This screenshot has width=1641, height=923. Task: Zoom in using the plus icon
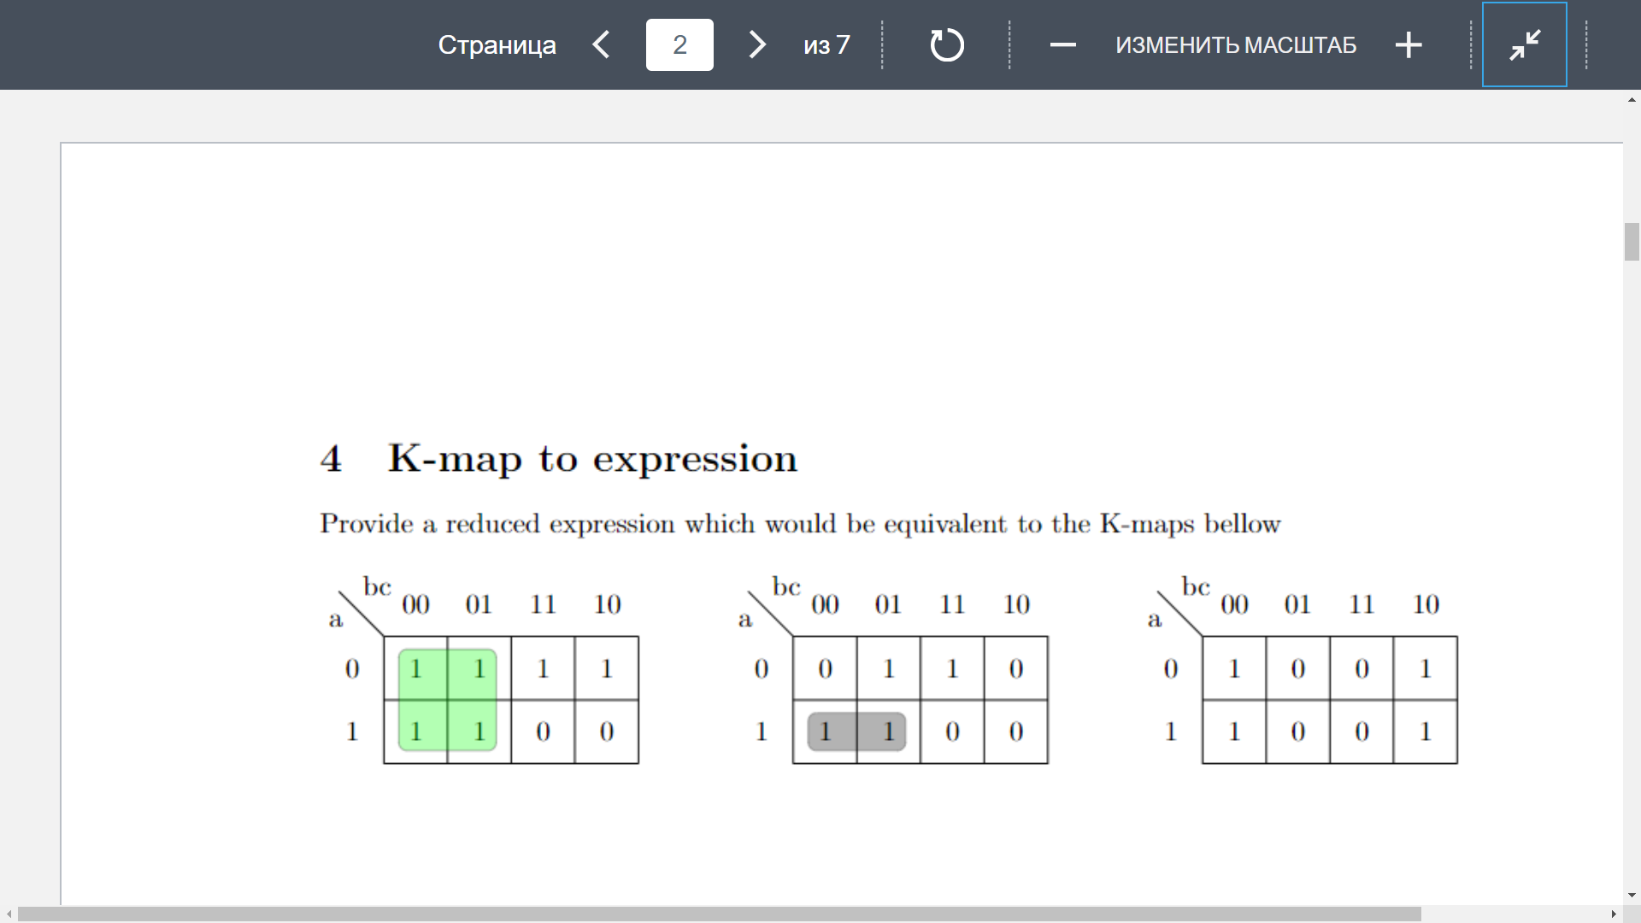pyautogui.click(x=1408, y=45)
